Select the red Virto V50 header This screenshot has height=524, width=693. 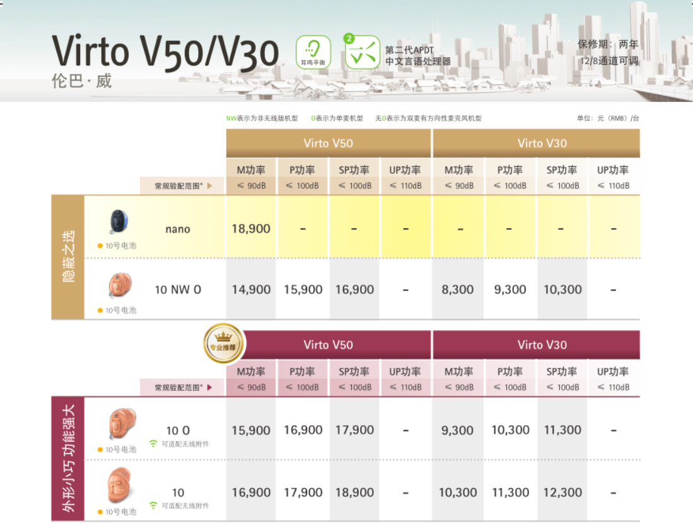click(x=329, y=345)
